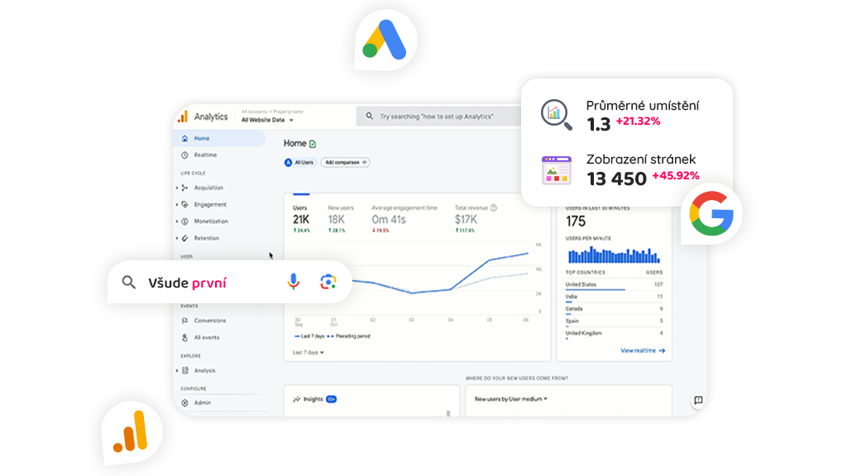Screen dimensions: 847x476
Task: Click the page icon beside Zobrazení stránek
Action: pos(557,170)
